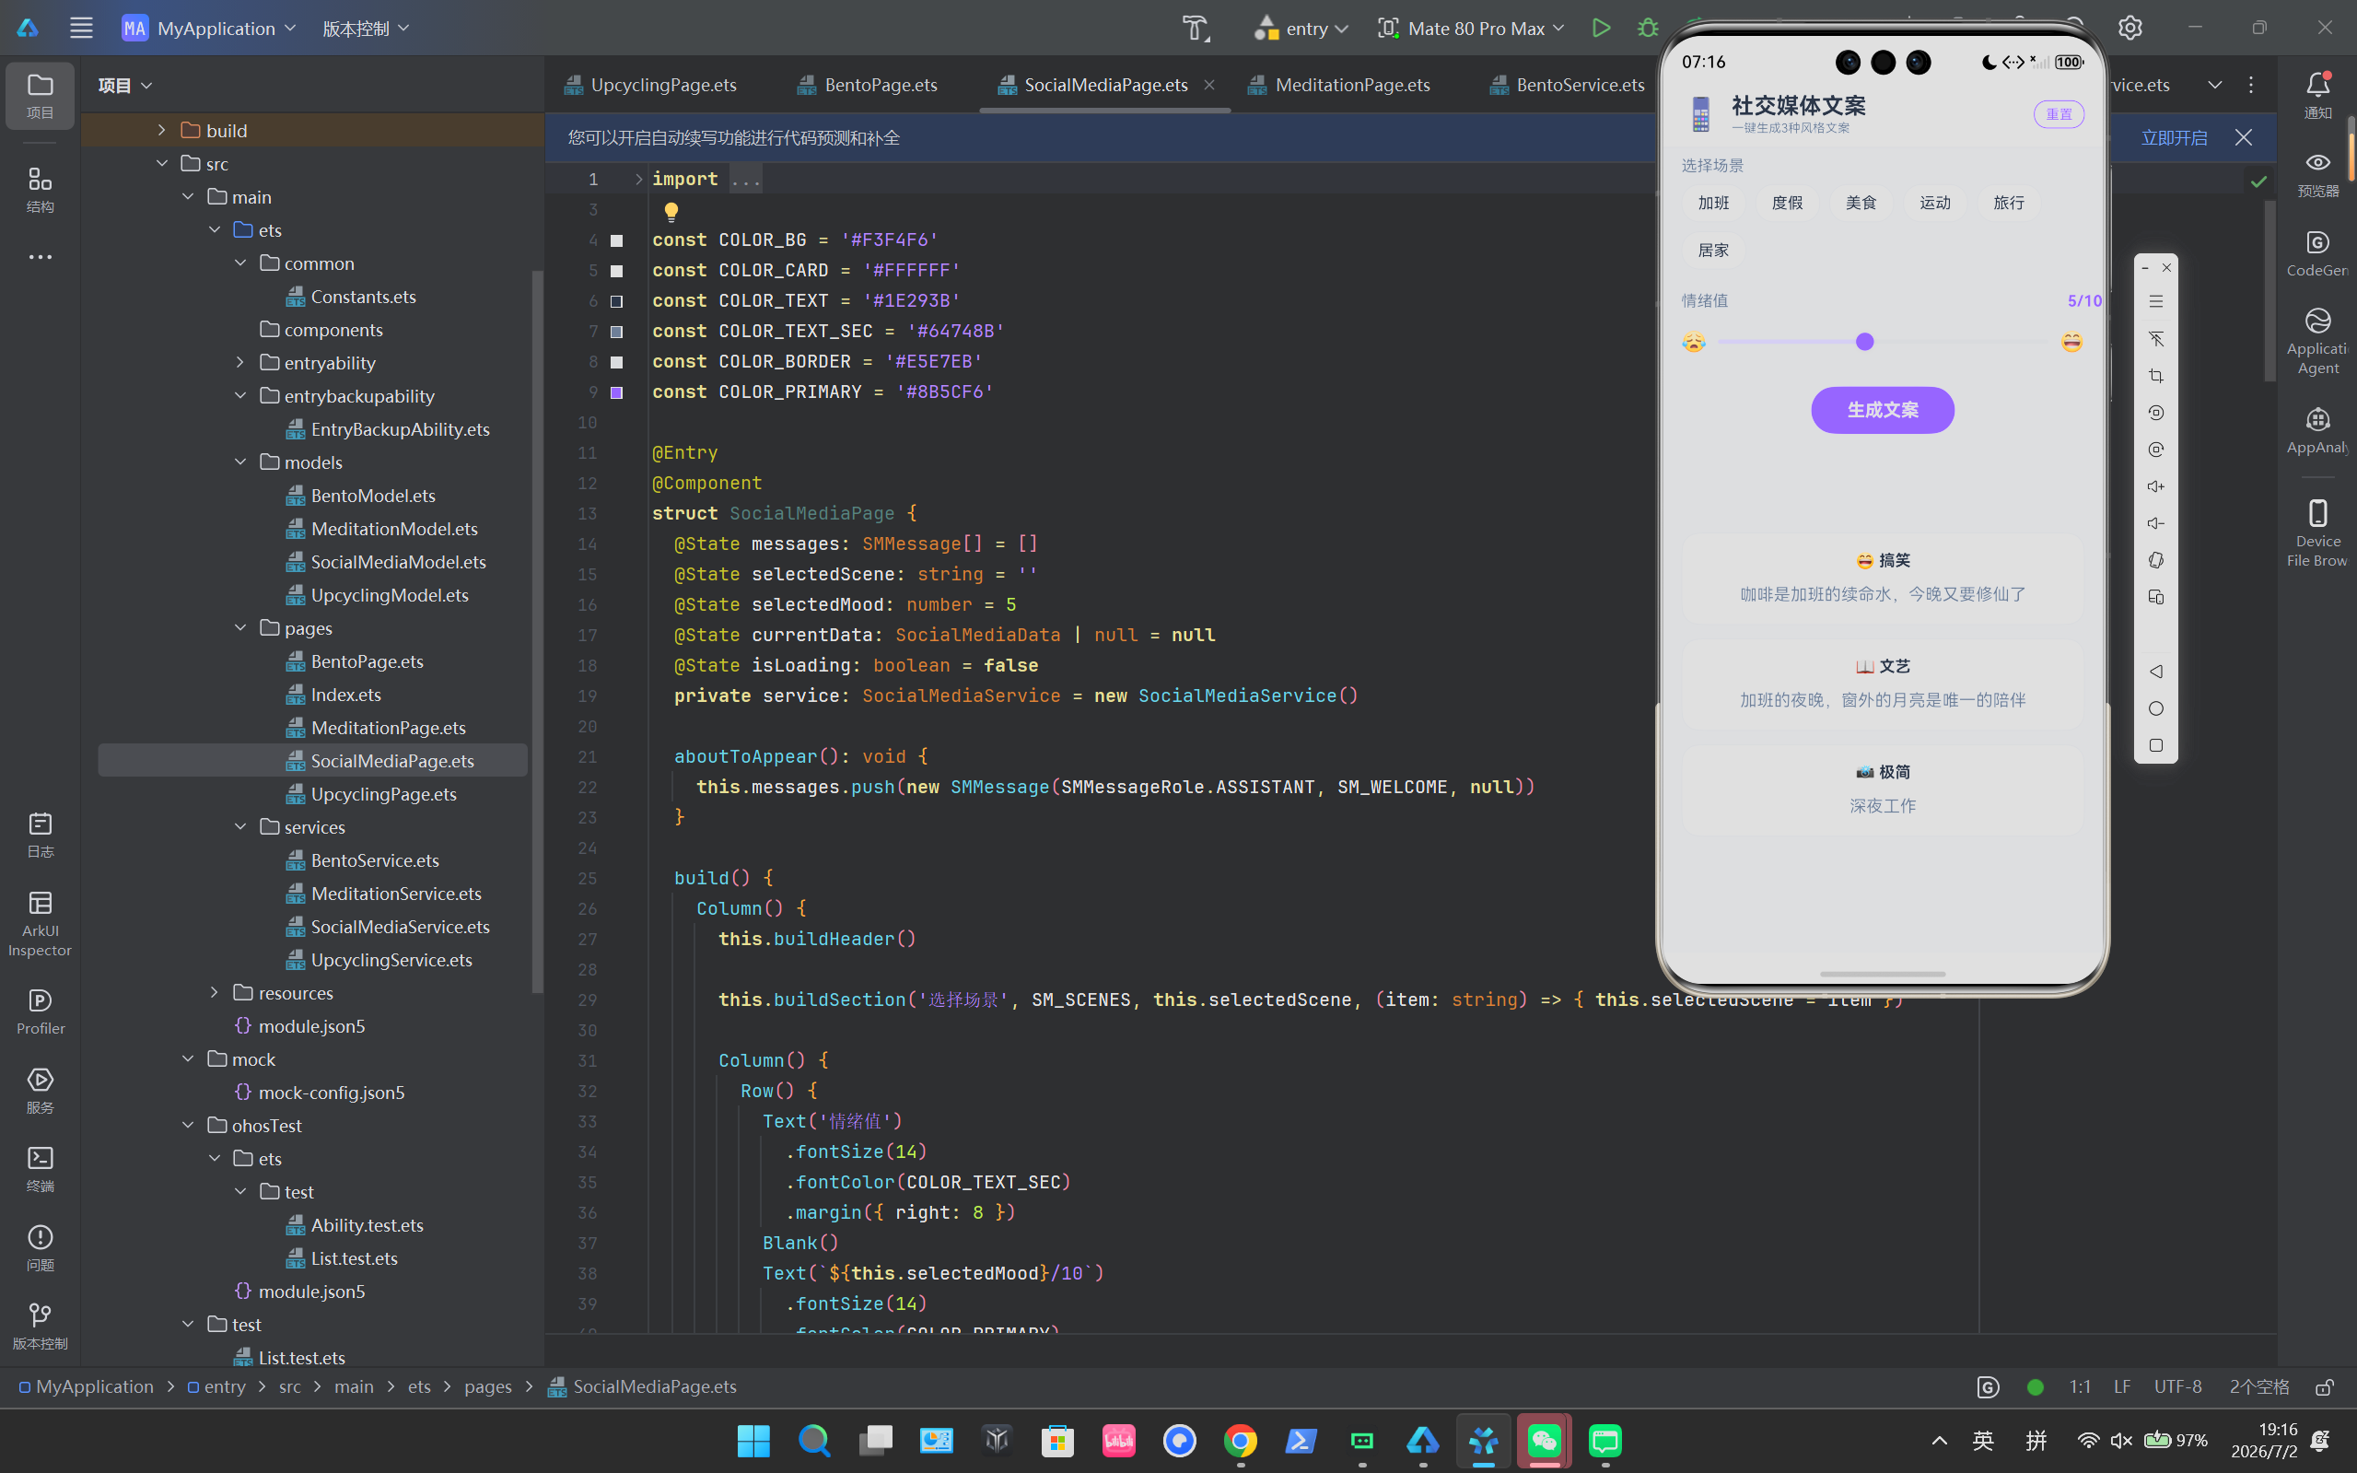Open ArkUI Inspector panel

click(x=40, y=922)
